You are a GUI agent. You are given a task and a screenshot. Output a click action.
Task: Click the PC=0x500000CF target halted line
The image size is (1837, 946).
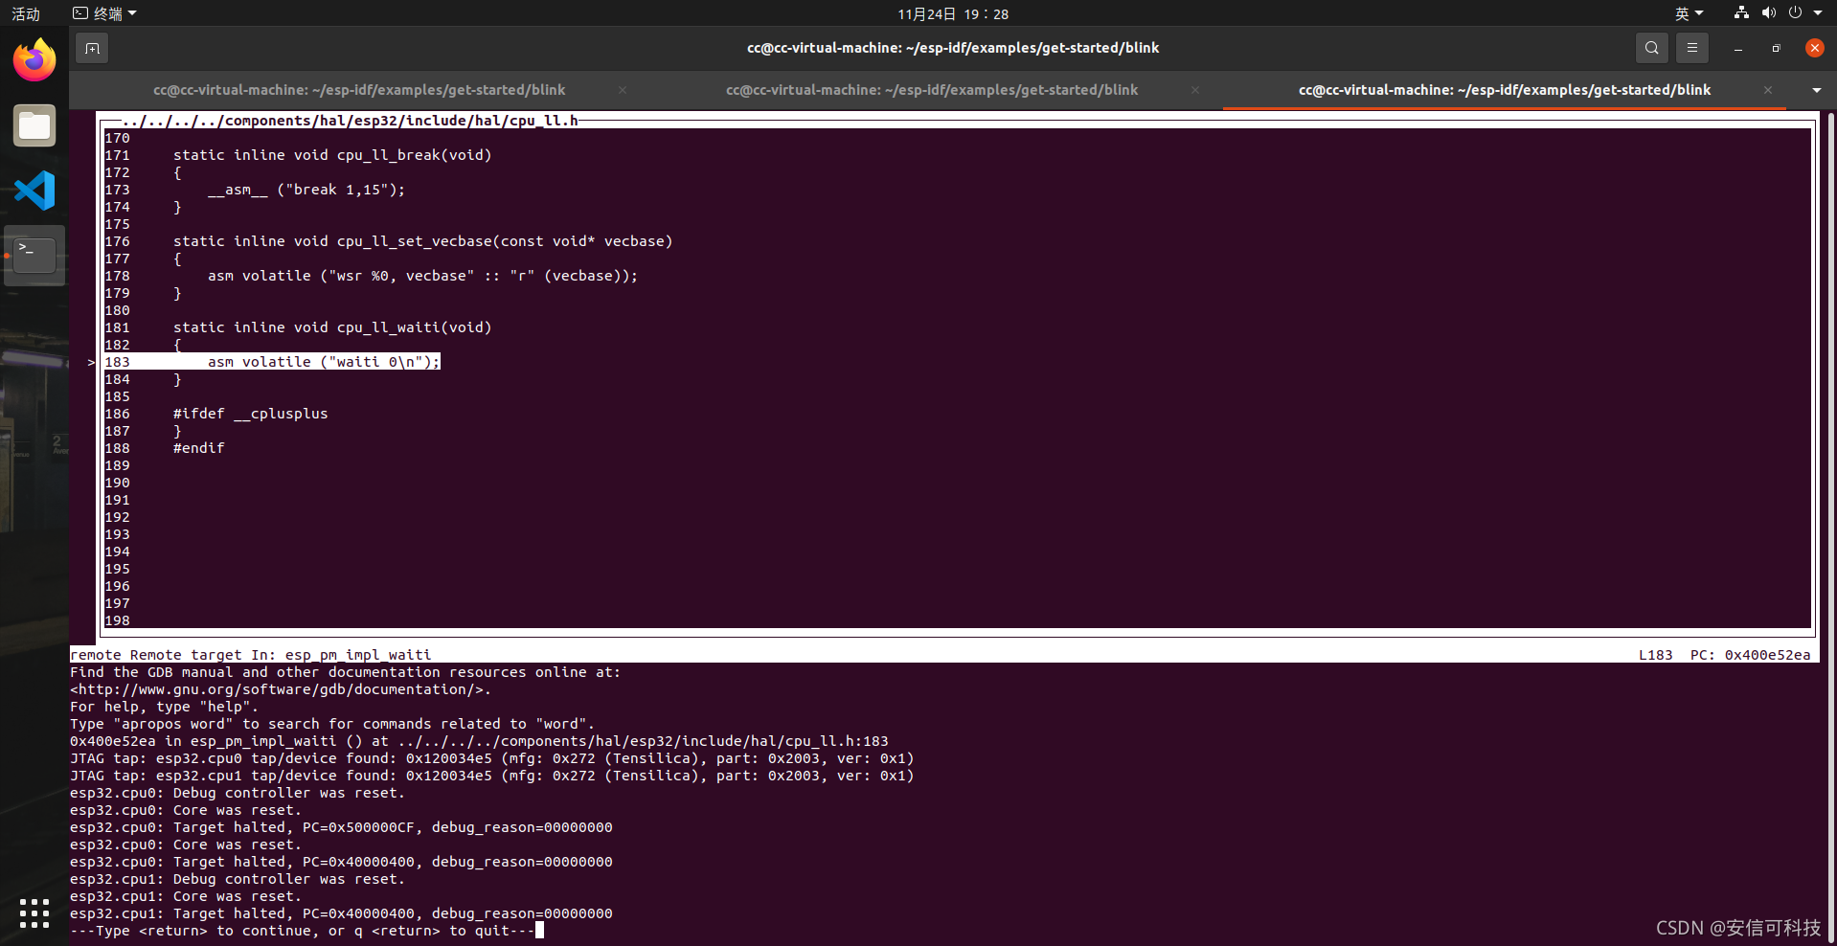coord(341,827)
